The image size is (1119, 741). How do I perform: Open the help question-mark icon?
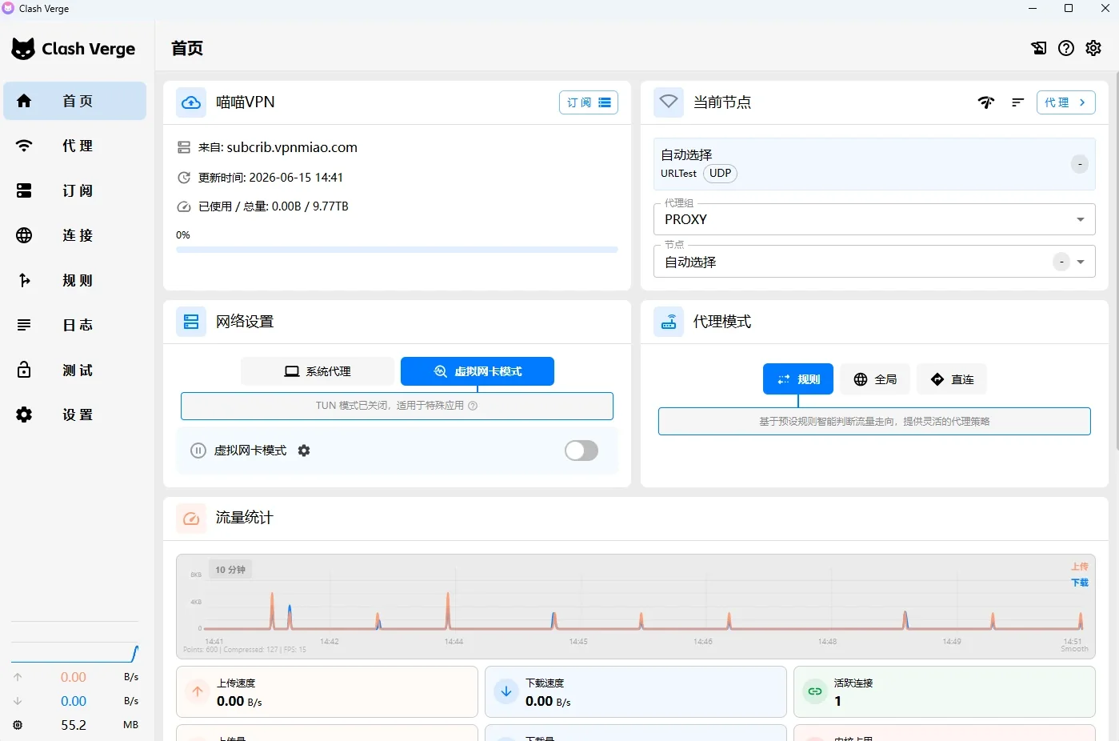point(1066,48)
